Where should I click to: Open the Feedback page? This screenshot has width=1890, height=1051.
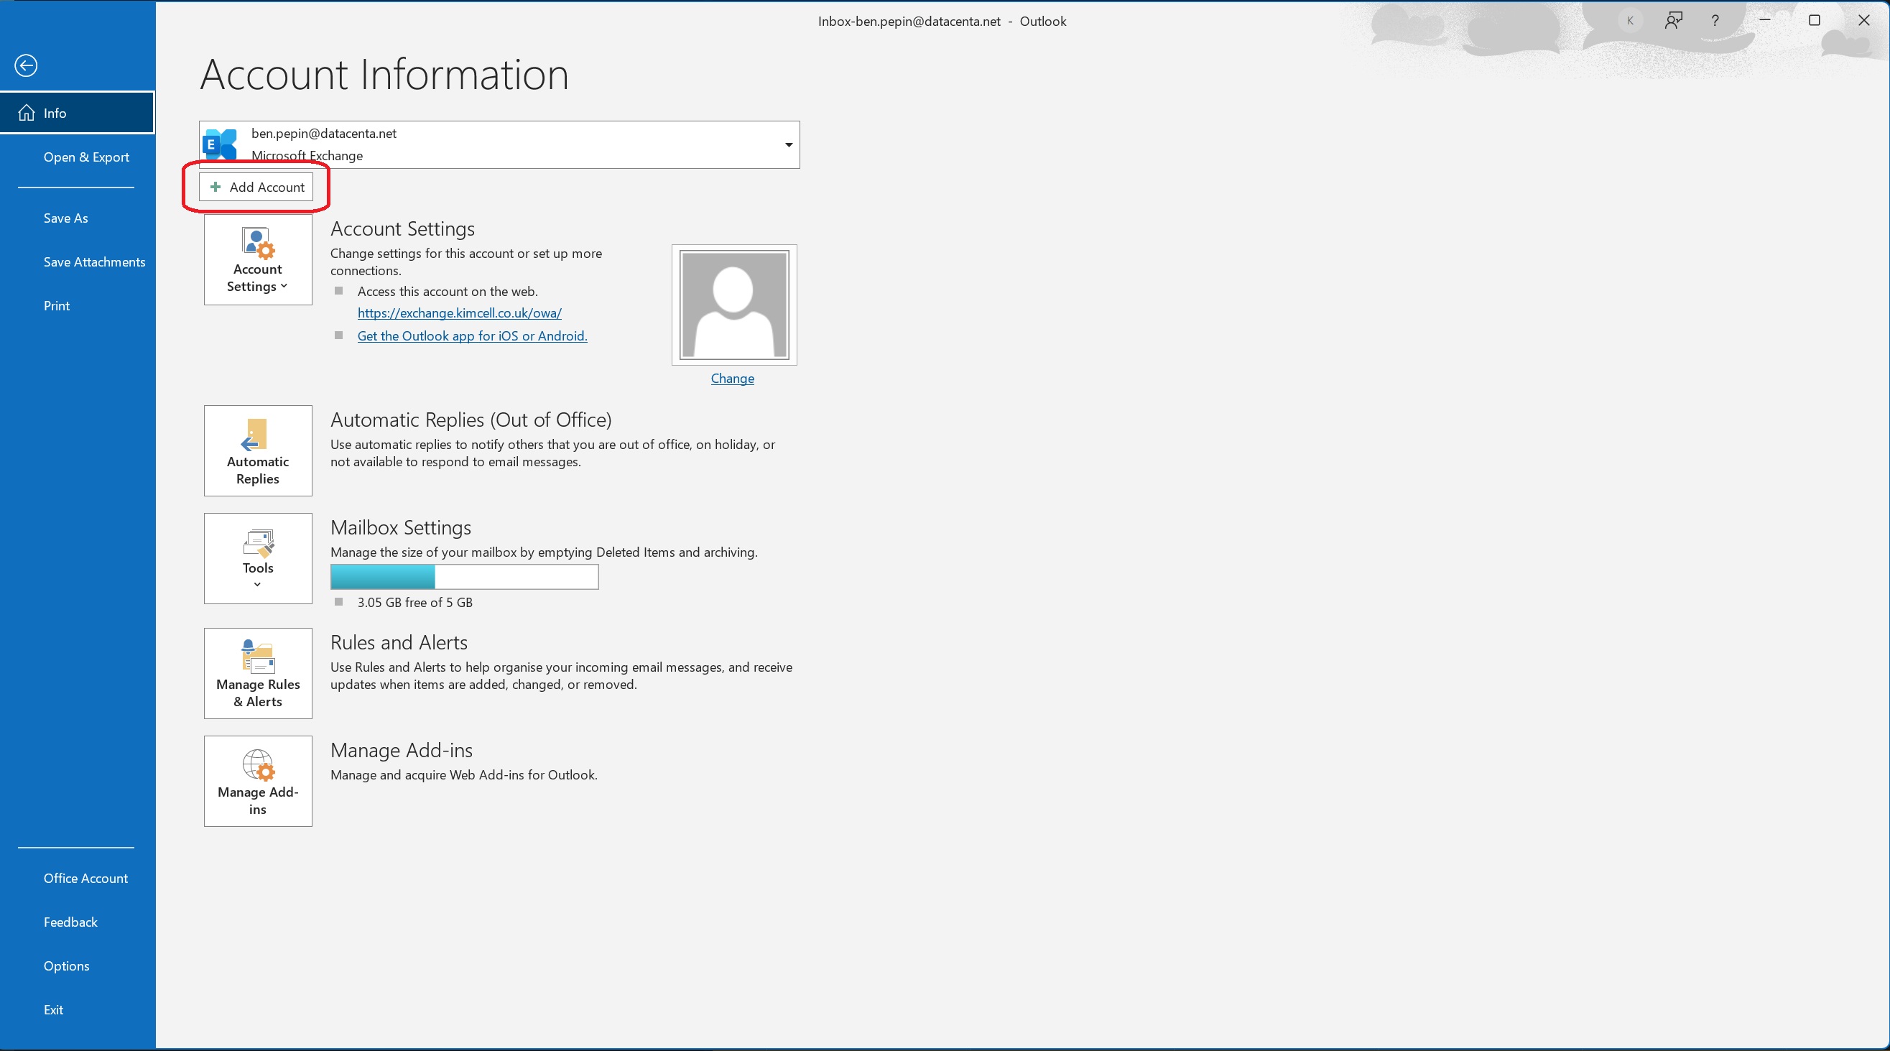(x=70, y=922)
